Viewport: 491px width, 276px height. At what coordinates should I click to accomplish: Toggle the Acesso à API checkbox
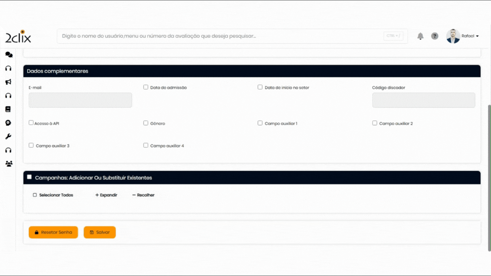click(31, 123)
